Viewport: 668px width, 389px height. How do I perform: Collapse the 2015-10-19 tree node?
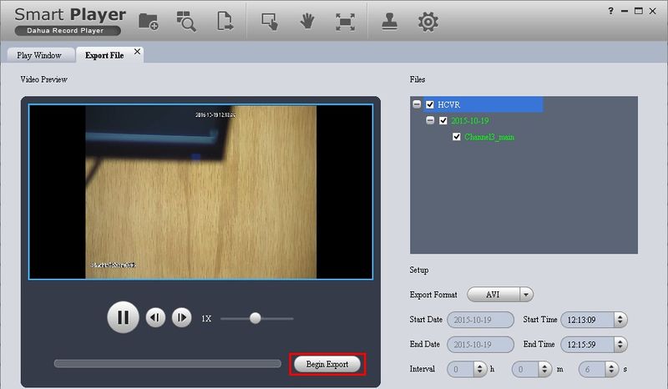(430, 121)
